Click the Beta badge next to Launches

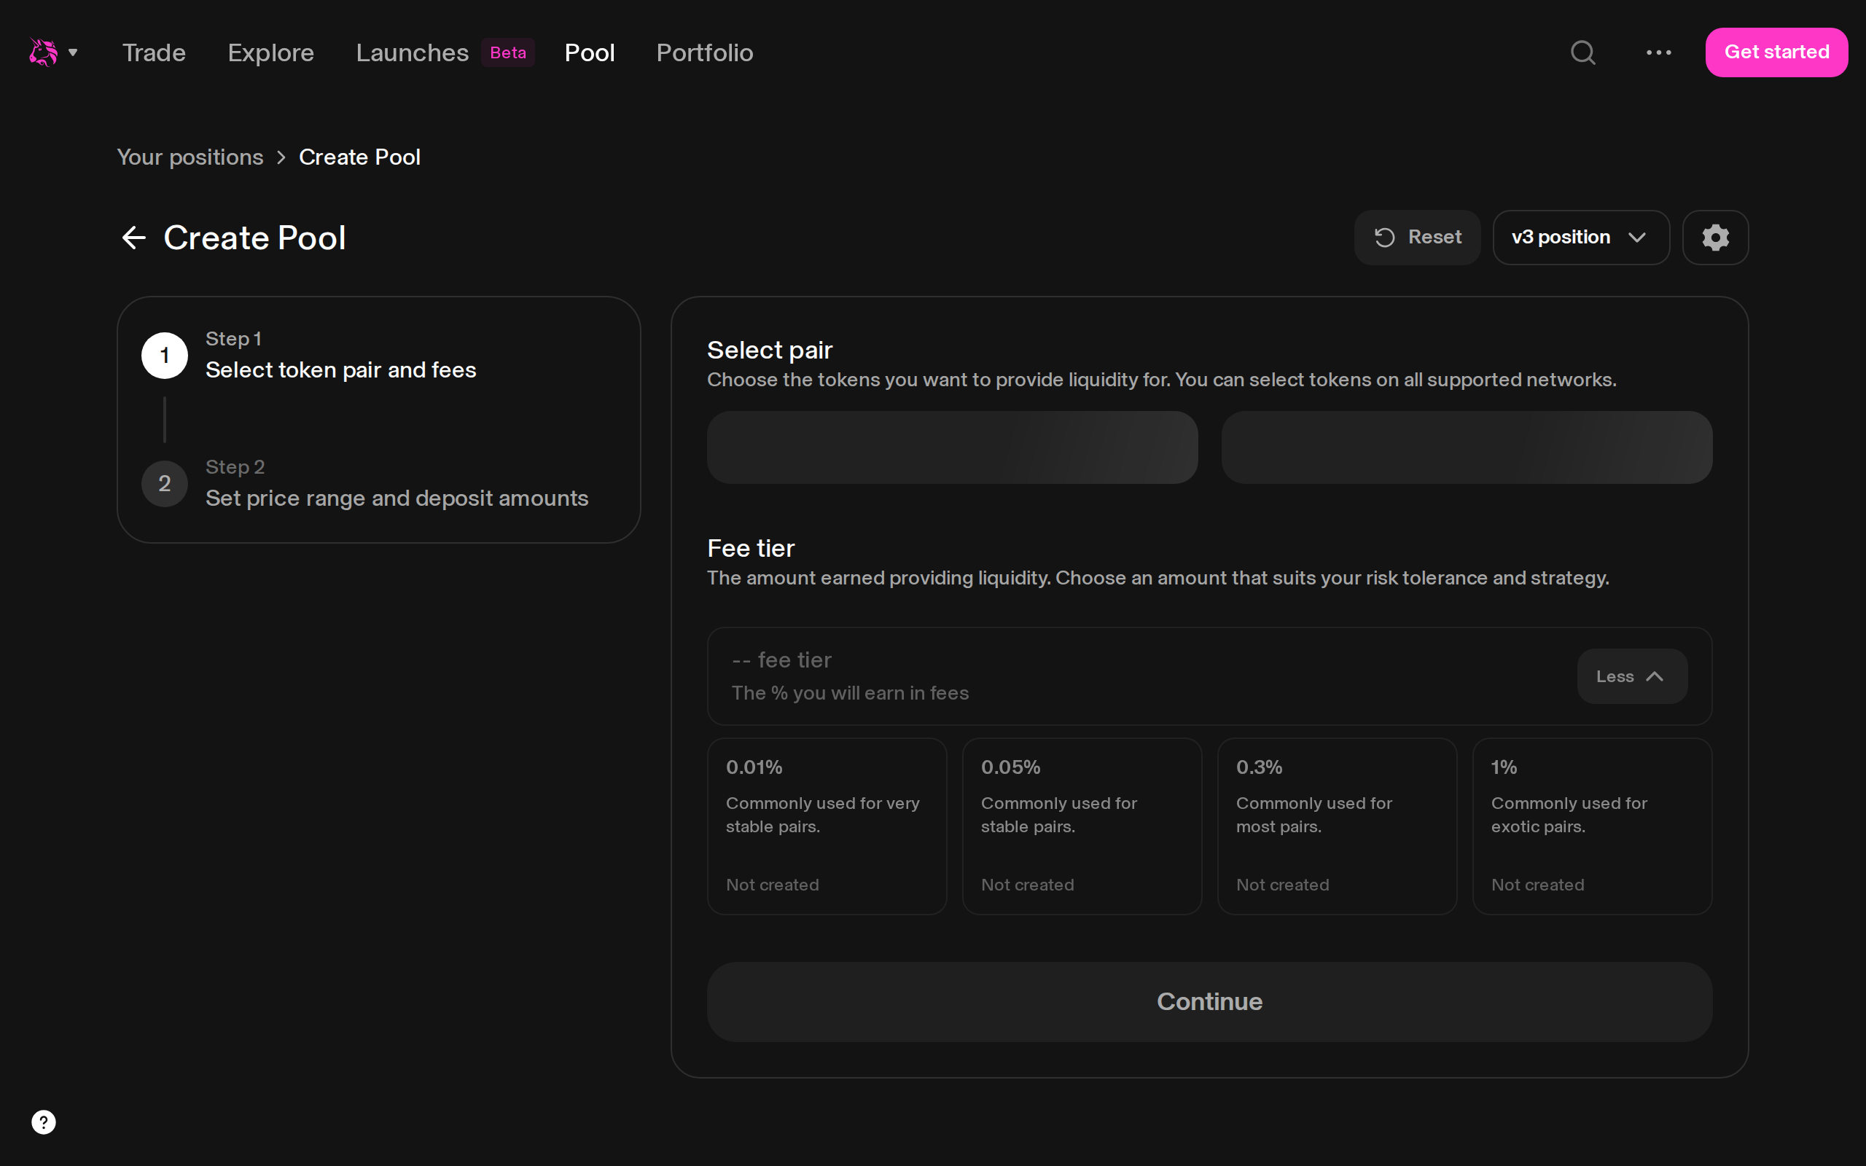(x=508, y=52)
